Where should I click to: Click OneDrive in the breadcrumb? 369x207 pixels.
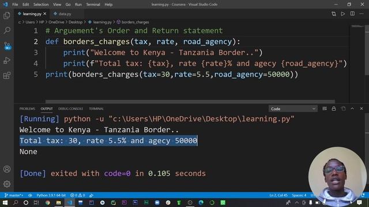coord(57,22)
